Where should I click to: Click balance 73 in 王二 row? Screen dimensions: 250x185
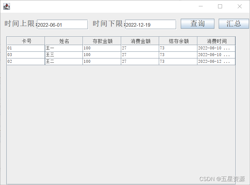(x=178, y=61)
